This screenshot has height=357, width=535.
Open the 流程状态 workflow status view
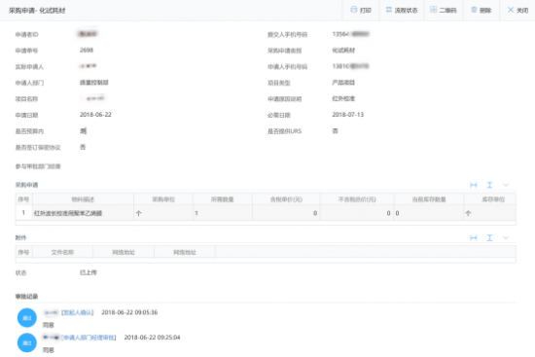pyautogui.click(x=402, y=11)
